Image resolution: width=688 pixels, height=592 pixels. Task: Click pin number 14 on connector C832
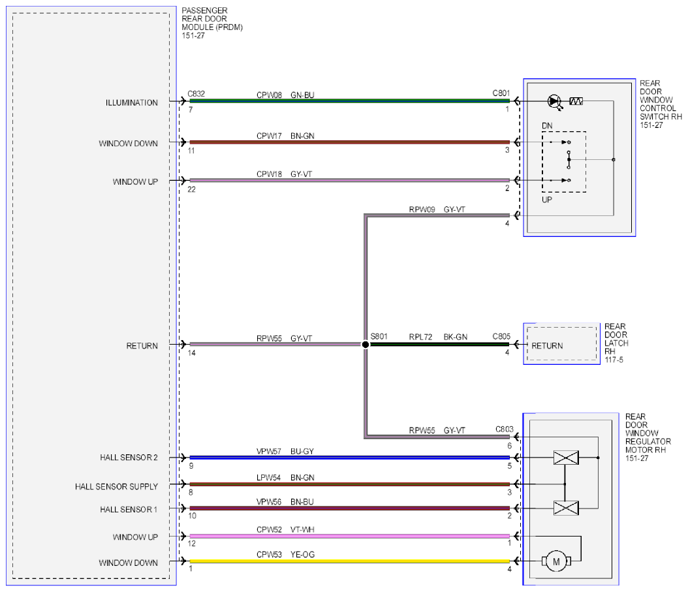[192, 353]
